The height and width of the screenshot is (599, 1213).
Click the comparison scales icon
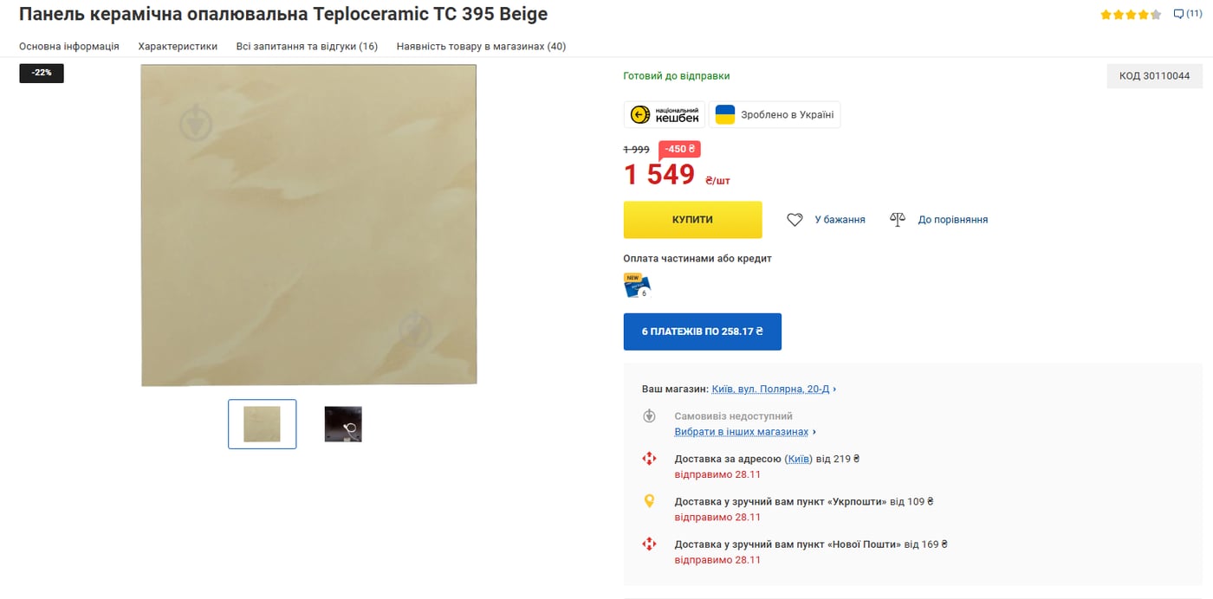(x=898, y=220)
